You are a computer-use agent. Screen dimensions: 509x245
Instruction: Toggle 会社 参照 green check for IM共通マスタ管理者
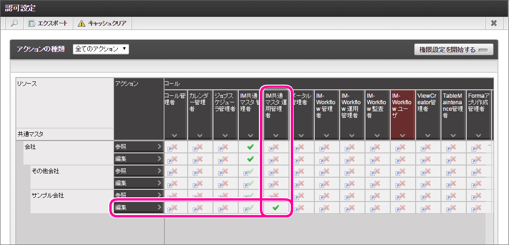[251, 147]
